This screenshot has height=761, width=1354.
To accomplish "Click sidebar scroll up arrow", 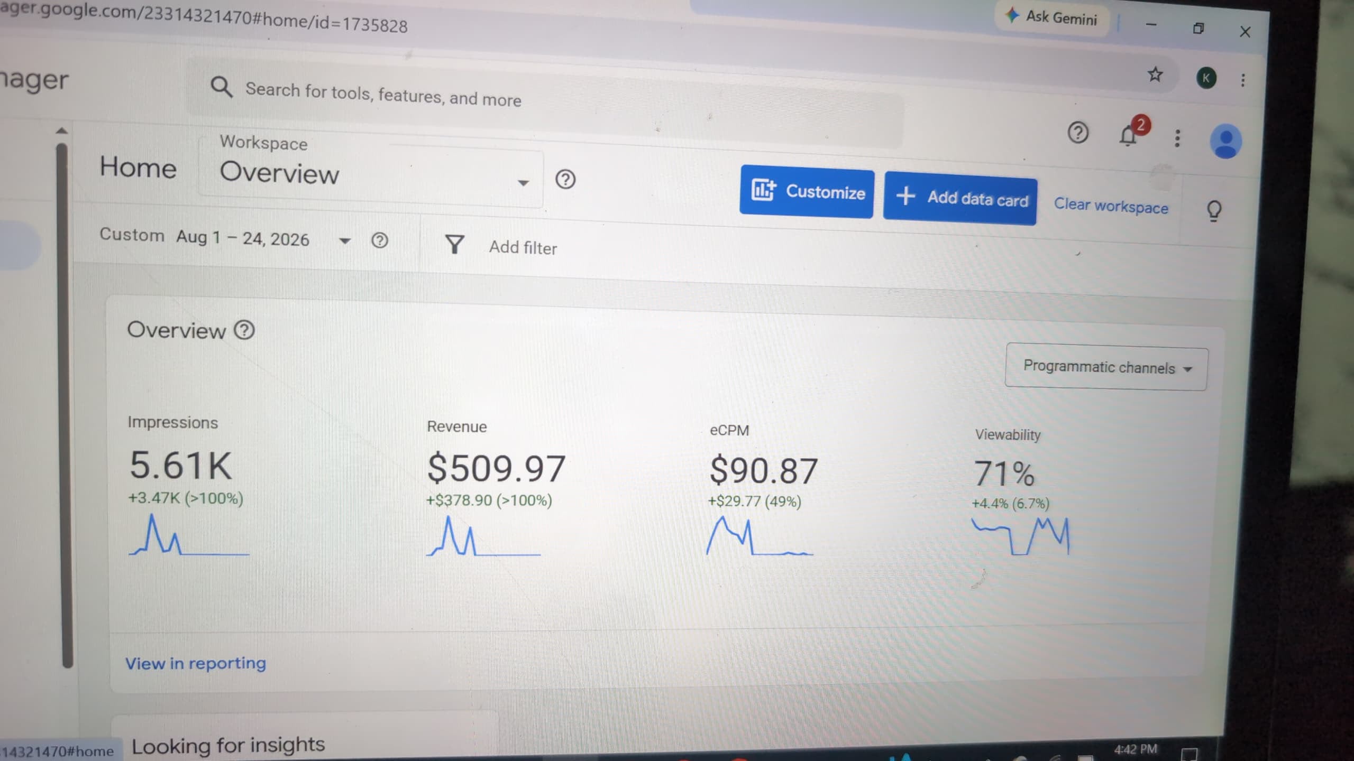I will pos(61,130).
